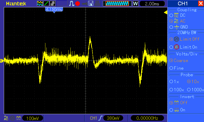Select GND coupling
Viewport: 204px width, 122px height.
coord(179,27)
